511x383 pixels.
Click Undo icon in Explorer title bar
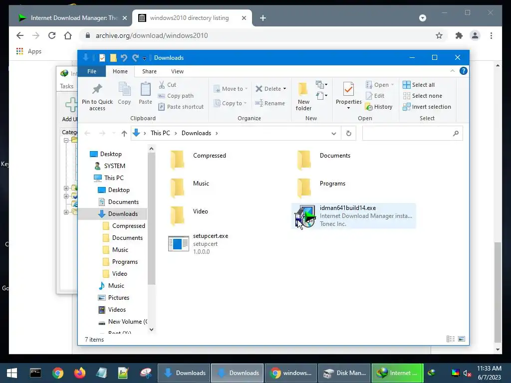tap(124, 58)
